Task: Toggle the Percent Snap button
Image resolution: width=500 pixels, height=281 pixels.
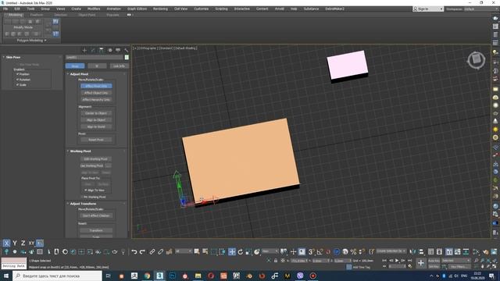Action: coord(353,251)
